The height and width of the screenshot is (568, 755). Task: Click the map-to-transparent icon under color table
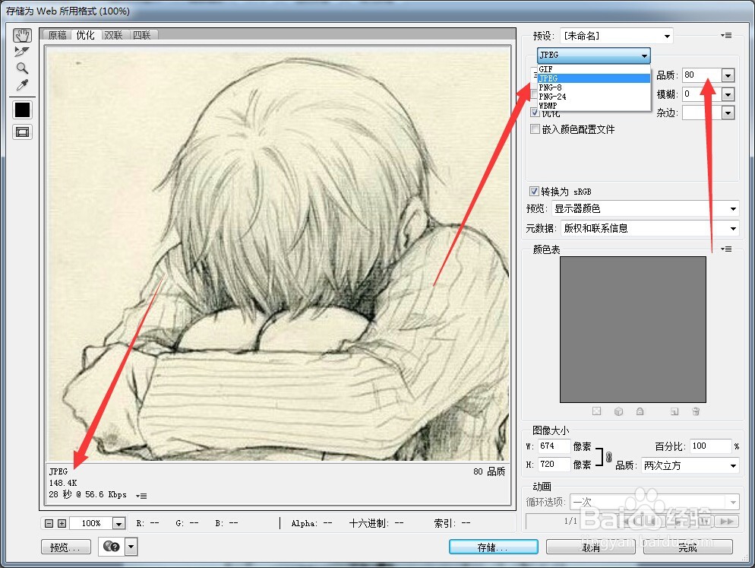(596, 411)
